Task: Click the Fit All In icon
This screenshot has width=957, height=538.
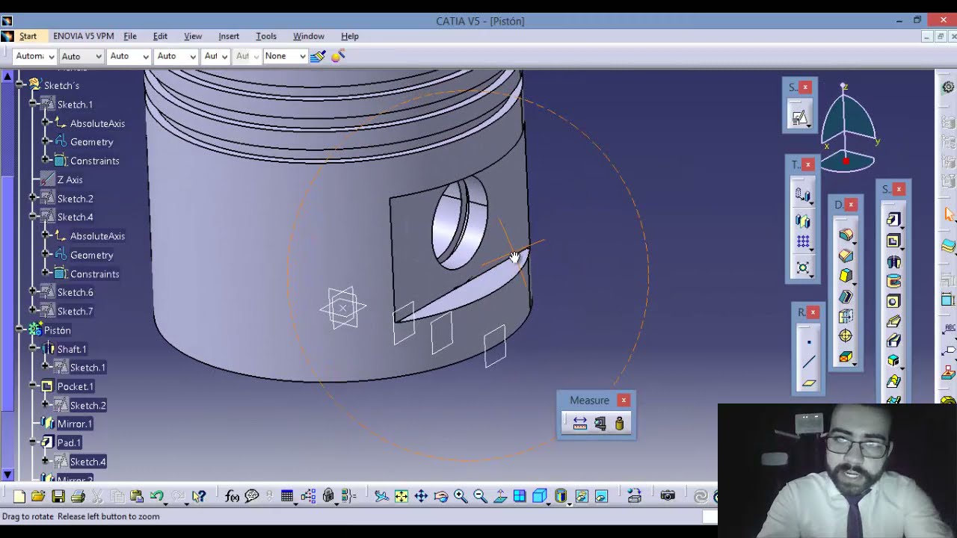Action: coord(401,496)
